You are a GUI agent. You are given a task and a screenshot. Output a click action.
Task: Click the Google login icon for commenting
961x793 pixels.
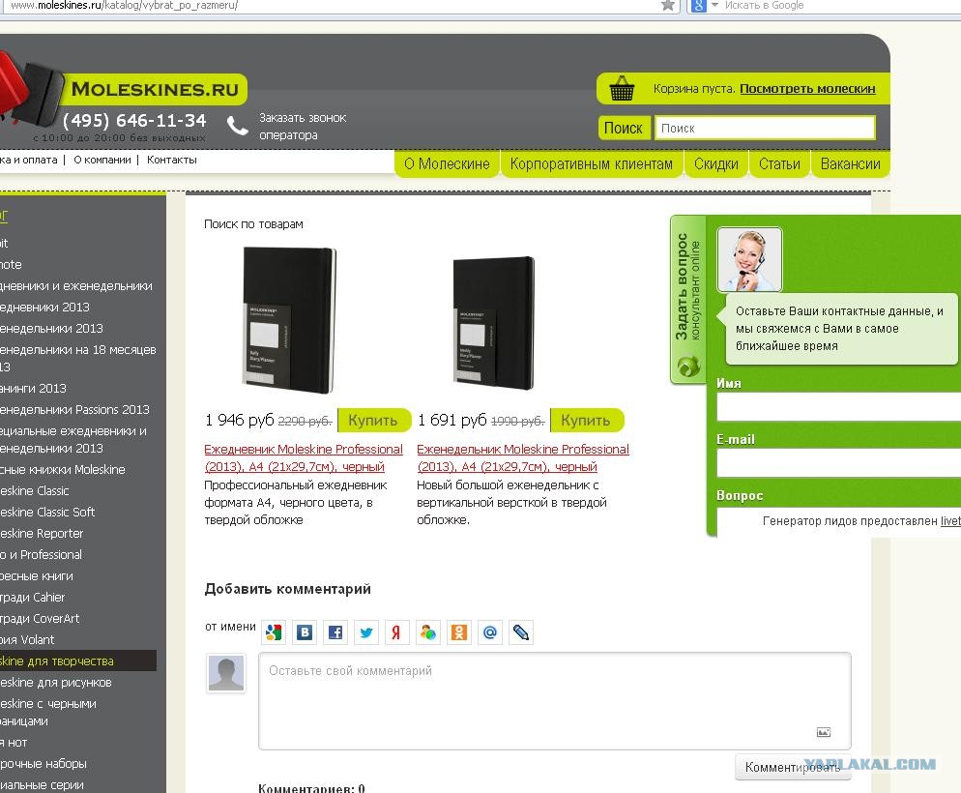[x=274, y=632]
